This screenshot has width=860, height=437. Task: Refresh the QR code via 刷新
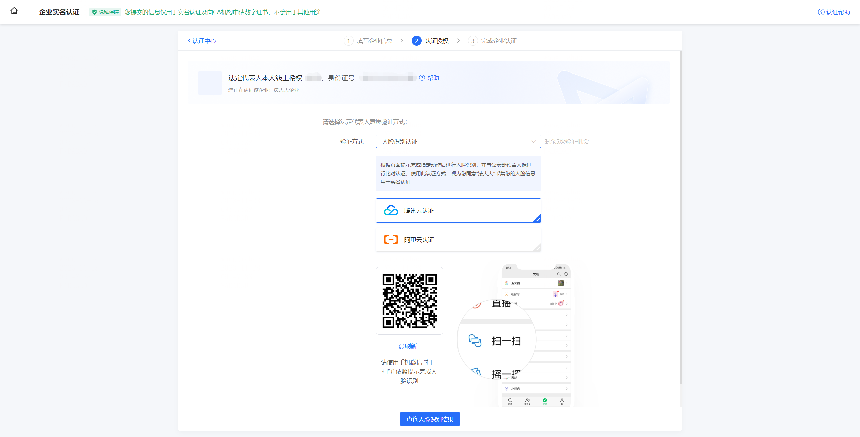click(x=408, y=346)
